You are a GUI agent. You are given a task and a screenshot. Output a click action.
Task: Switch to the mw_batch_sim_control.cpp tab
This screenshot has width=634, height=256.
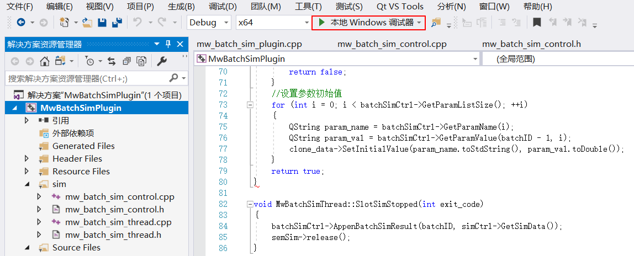[392, 44]
